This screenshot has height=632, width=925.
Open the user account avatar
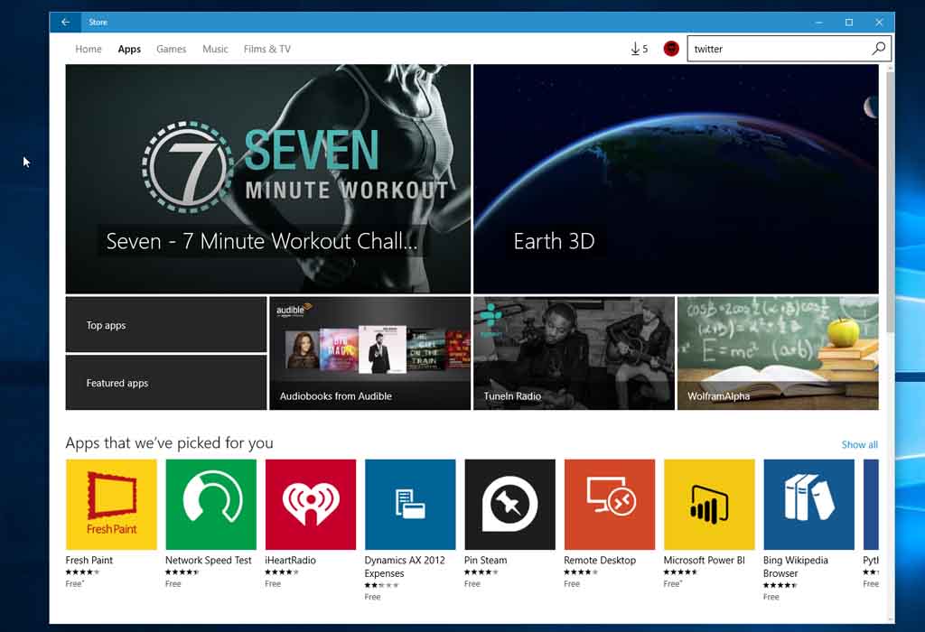click(x=671, y=49)
